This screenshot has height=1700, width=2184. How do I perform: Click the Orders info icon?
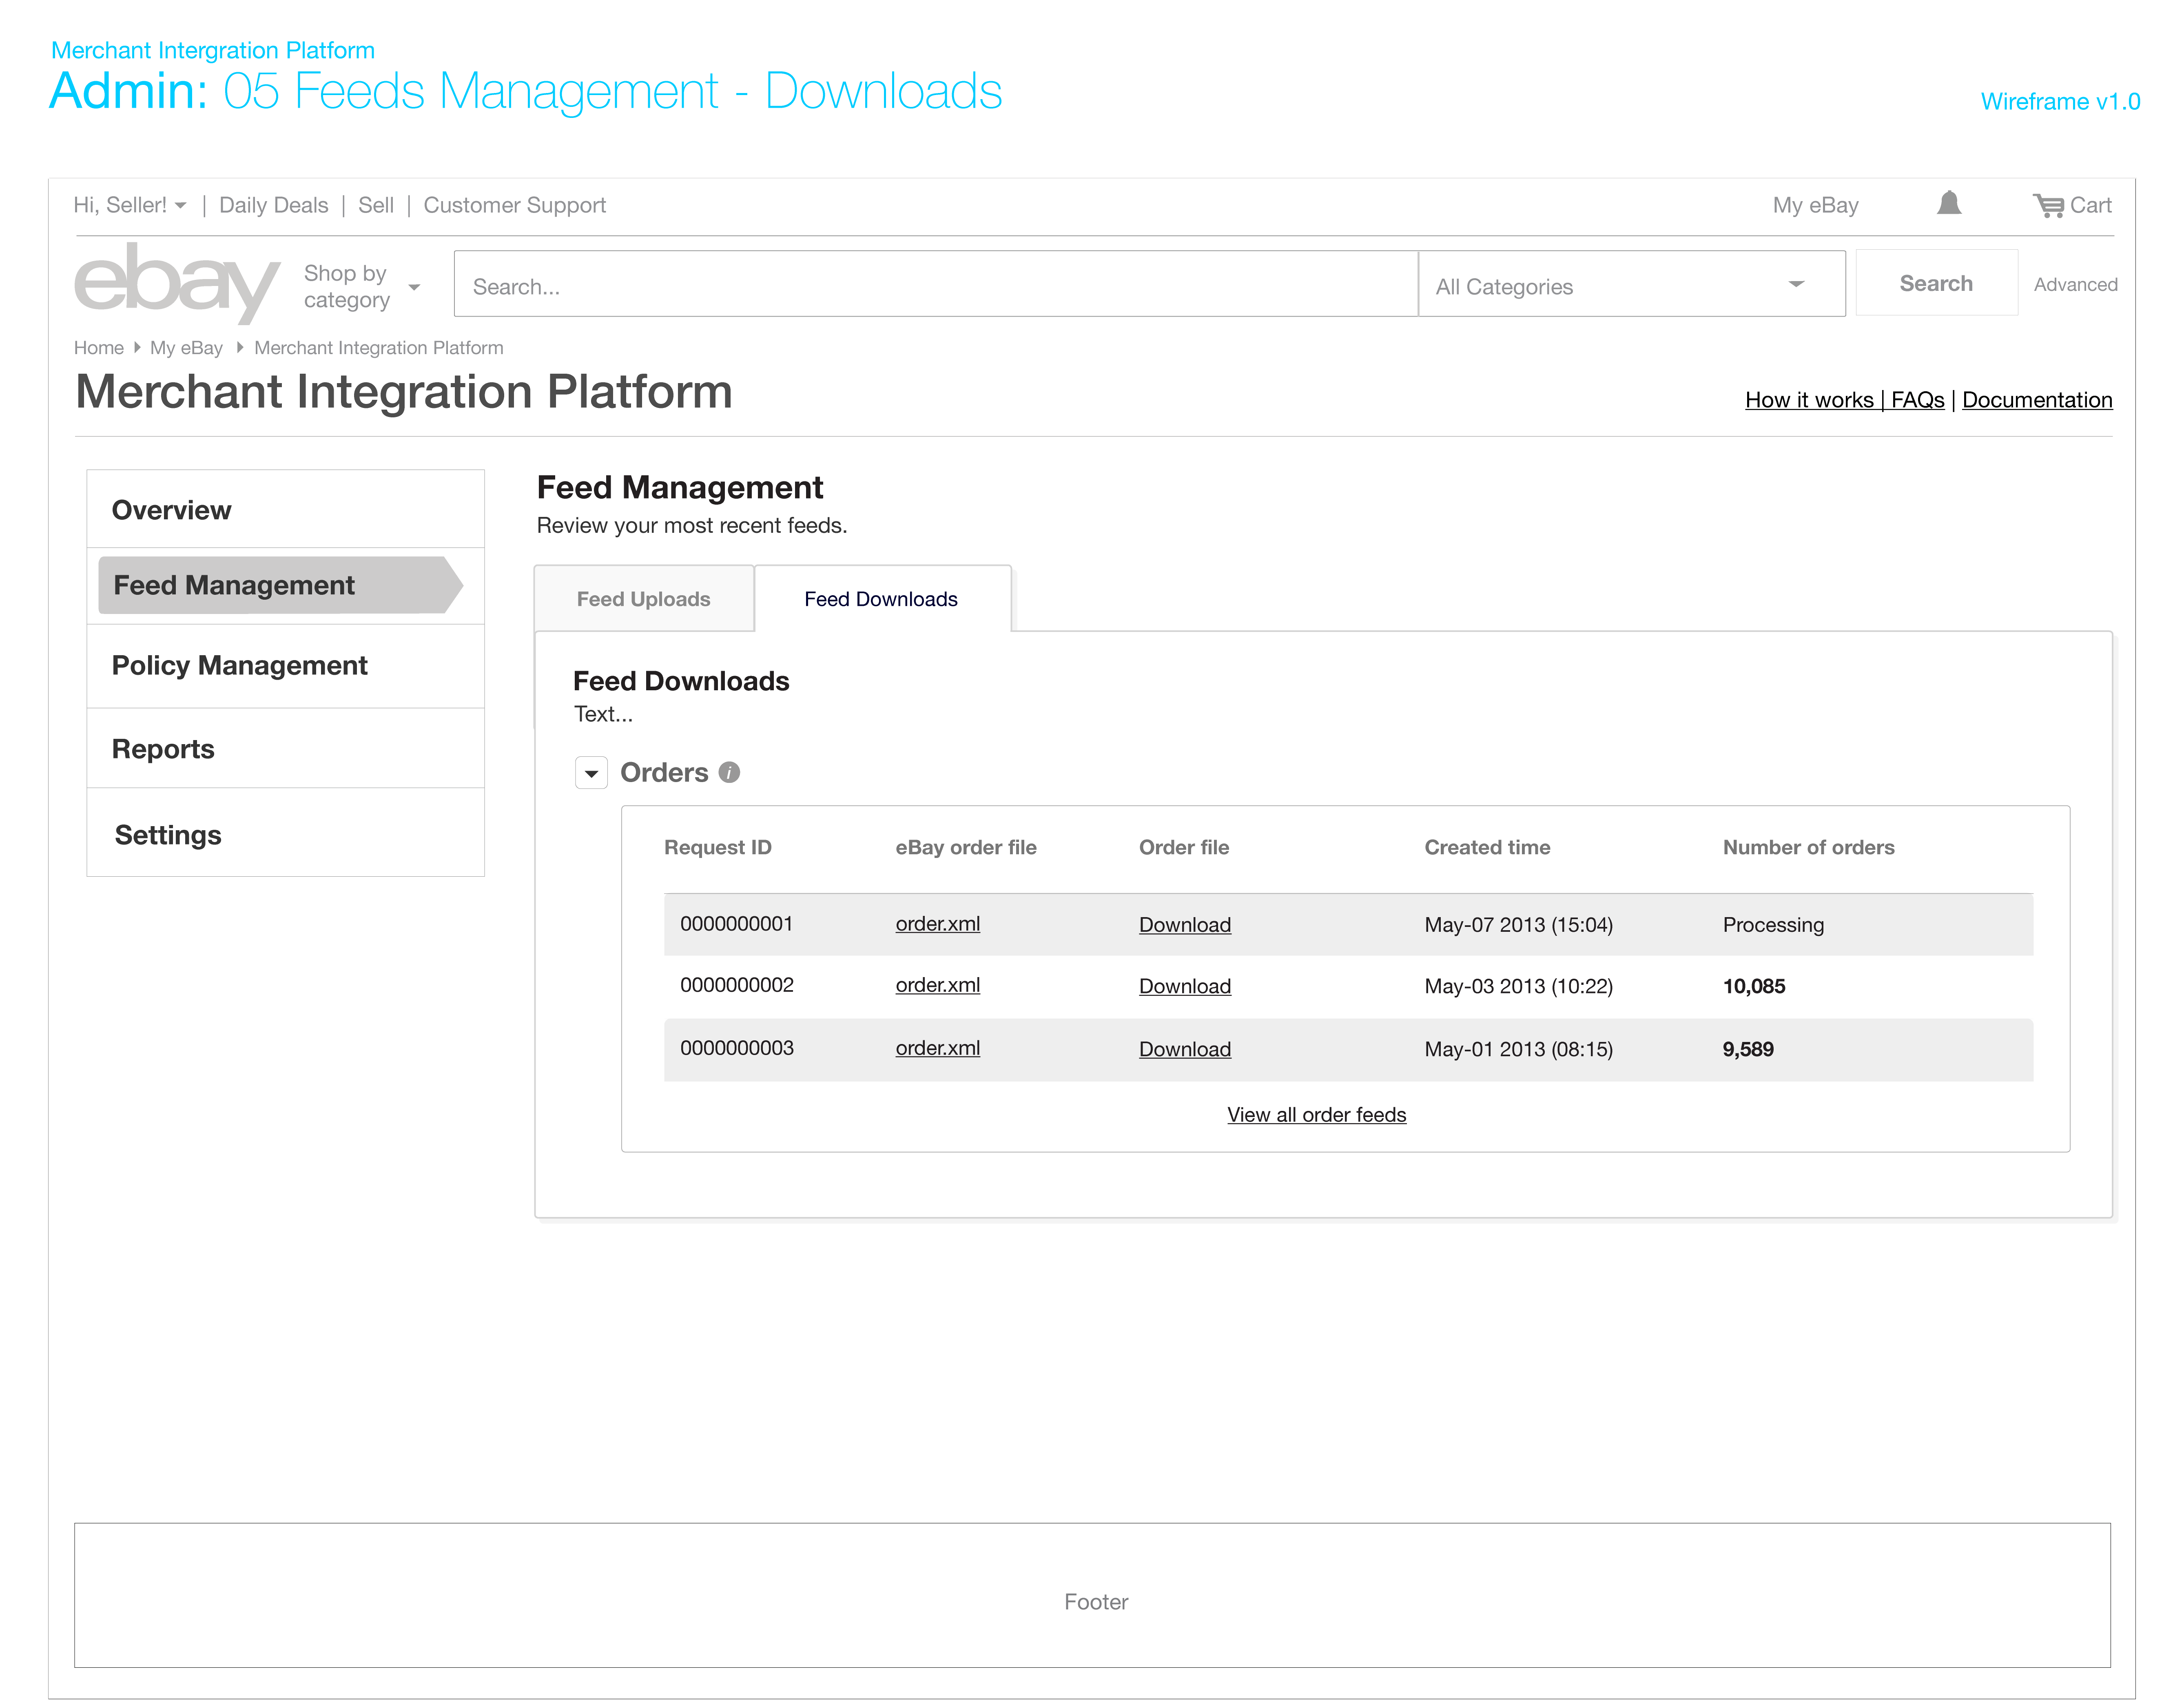tap(729, 772)
